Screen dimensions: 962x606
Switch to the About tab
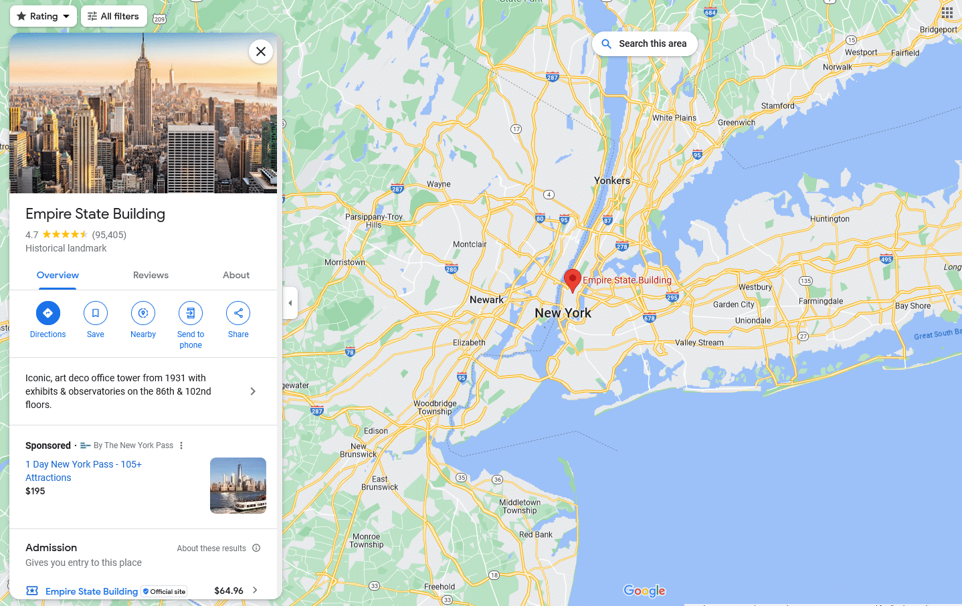236,275
